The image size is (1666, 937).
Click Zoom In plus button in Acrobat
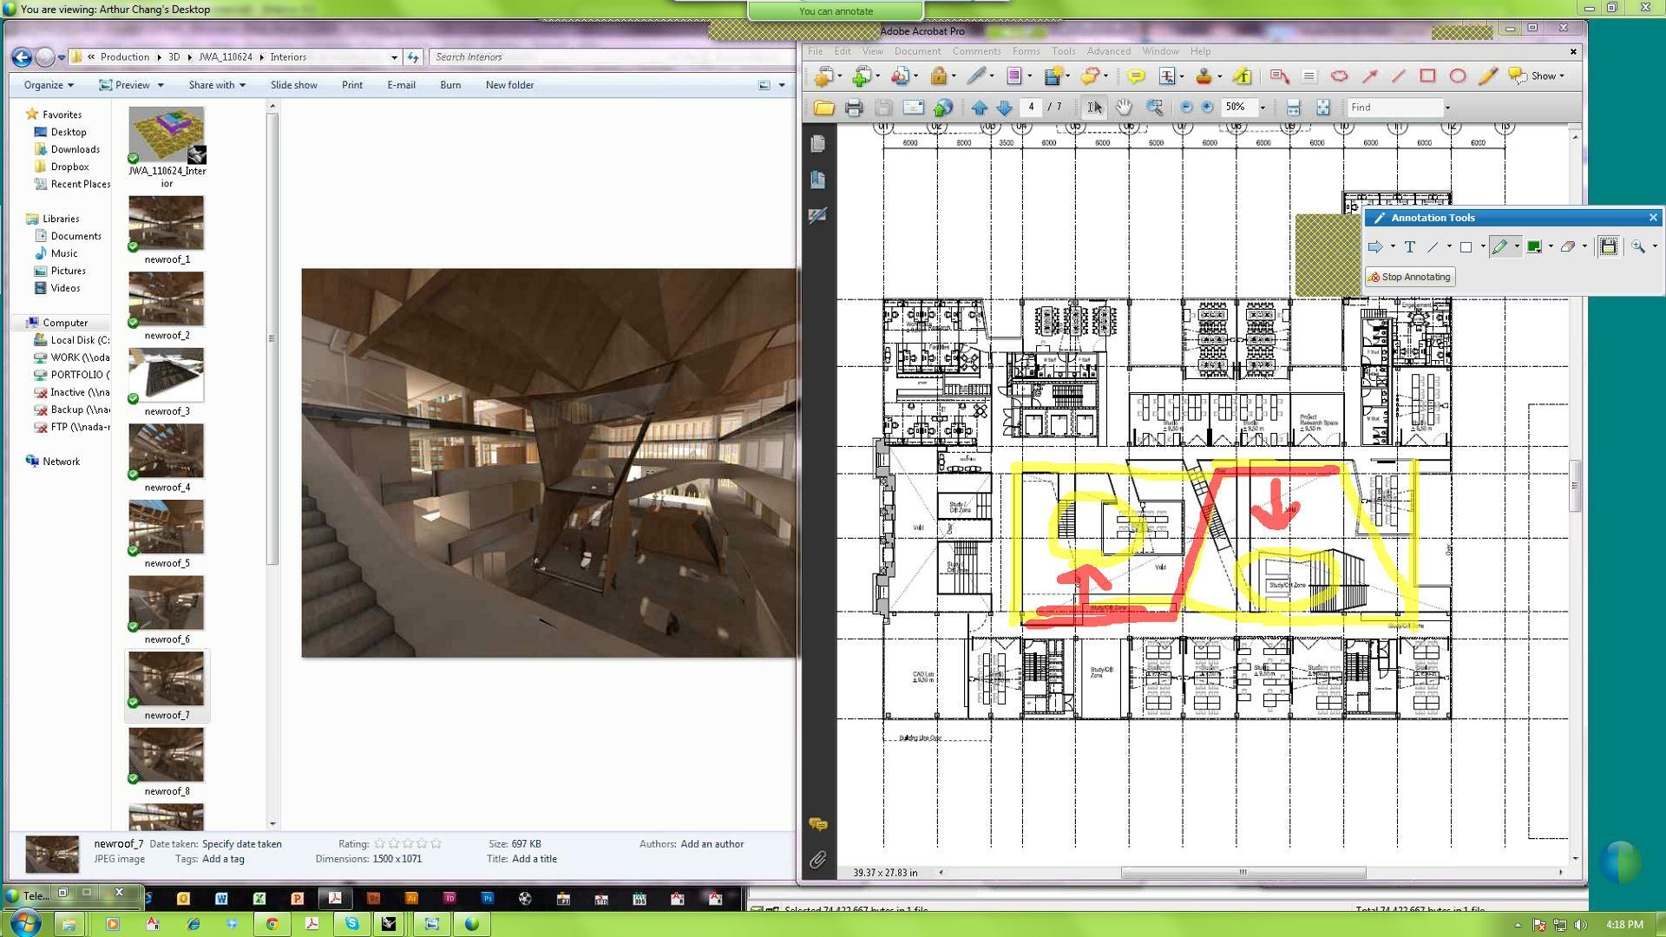pos(1207,108)
